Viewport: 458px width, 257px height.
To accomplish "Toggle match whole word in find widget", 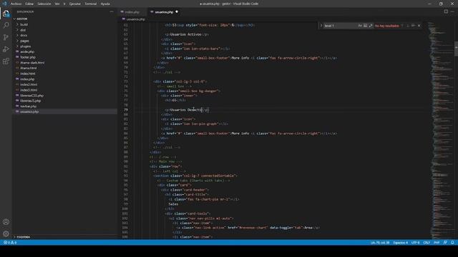I will tap(365, 26).
